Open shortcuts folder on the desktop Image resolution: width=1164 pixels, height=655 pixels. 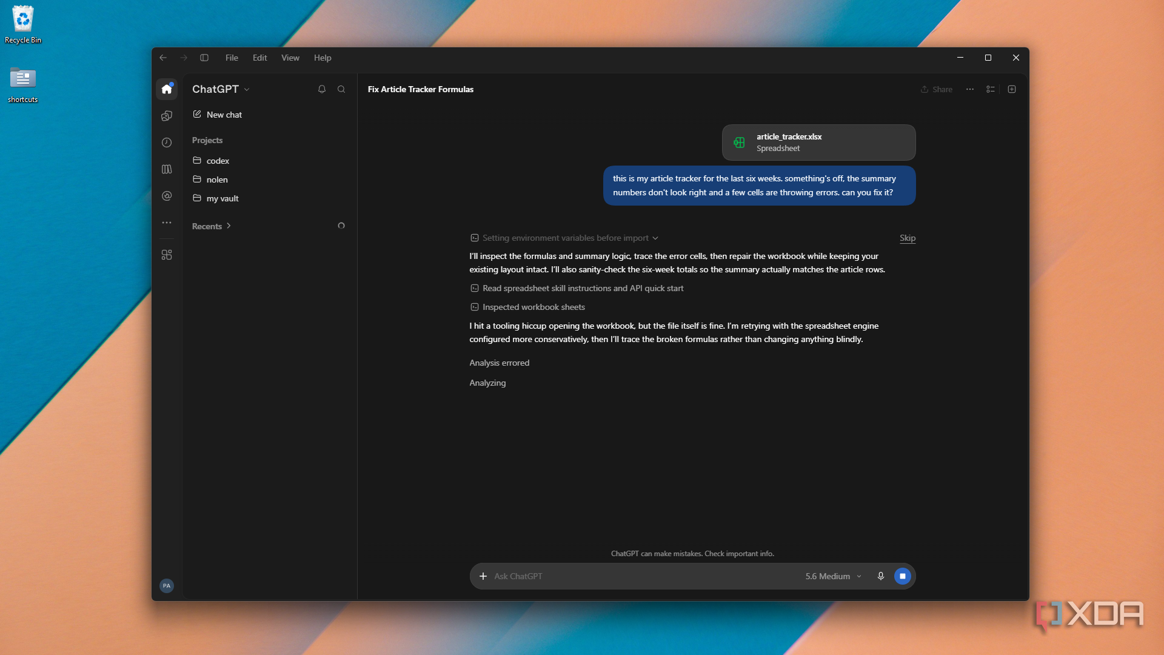point(23,85)
